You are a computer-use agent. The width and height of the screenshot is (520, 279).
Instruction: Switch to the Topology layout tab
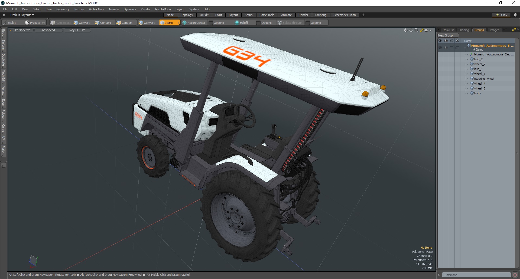pos(187,15)
